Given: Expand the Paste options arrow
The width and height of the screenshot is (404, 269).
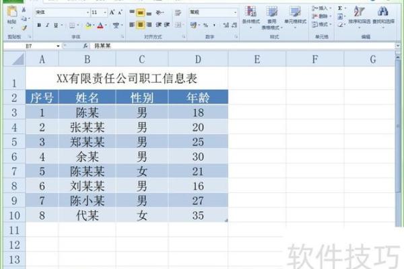Looking at the screenshot, I should tap(11, 27).
